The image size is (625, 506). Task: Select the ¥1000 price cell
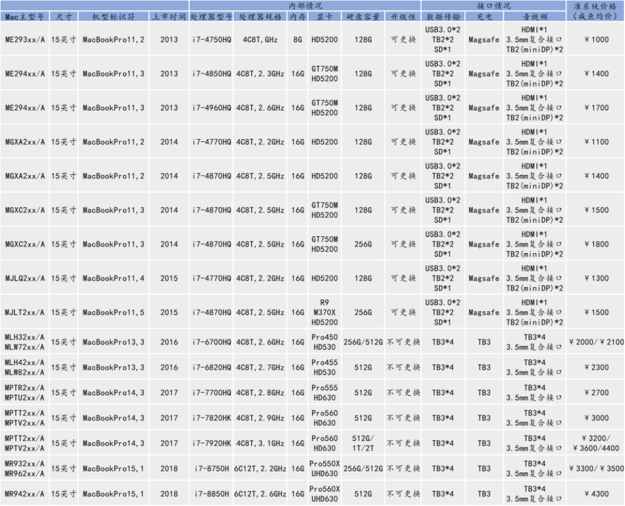tap(595, 39)
